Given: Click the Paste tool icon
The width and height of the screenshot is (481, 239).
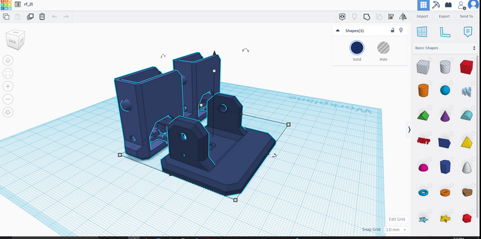Looking at the screenshot, I should pos(18,17).
